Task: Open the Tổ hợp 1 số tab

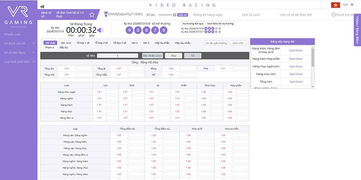Action: pos(83,43)
